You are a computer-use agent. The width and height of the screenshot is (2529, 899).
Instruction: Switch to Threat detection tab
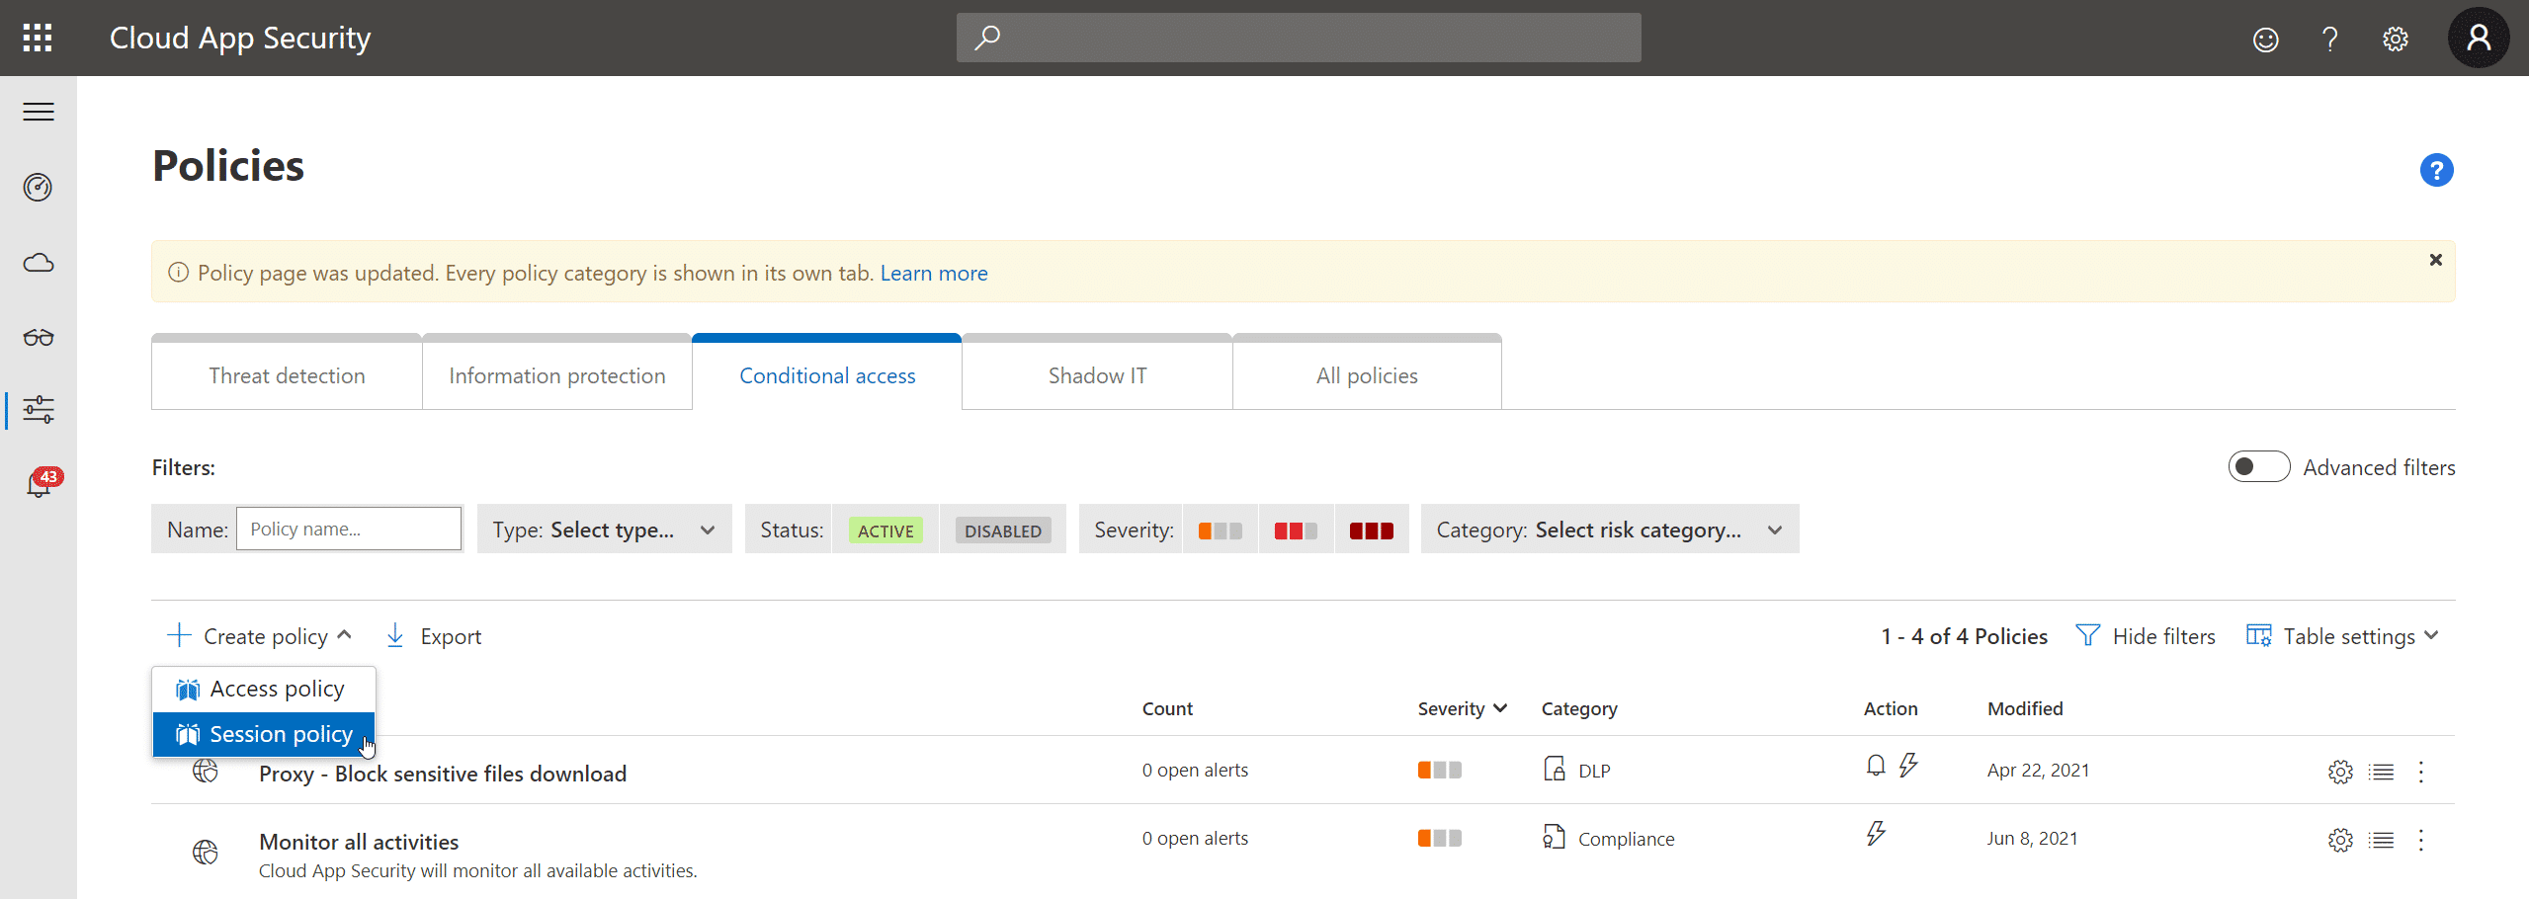[287, 375]
